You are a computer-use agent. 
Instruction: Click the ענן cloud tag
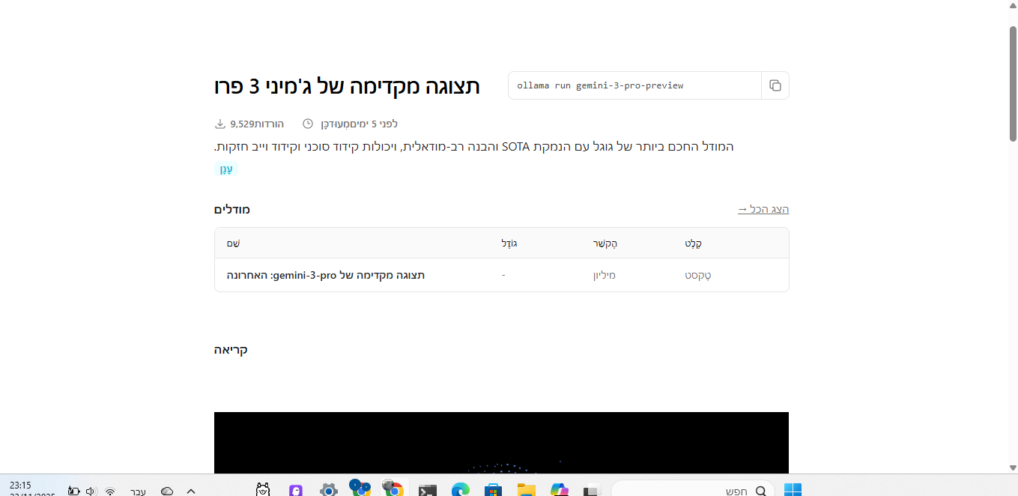point(226,169)
